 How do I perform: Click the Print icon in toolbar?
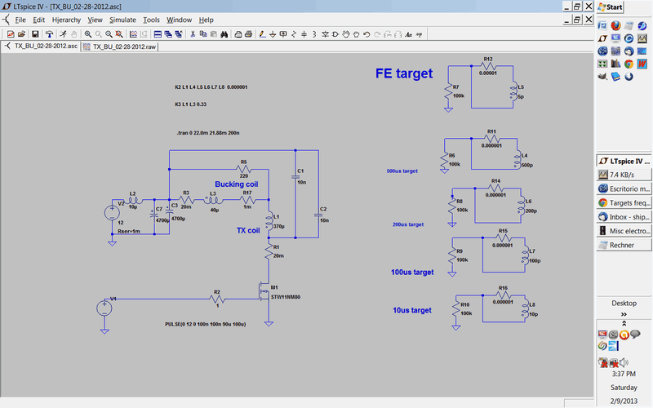tap(237, 34)
